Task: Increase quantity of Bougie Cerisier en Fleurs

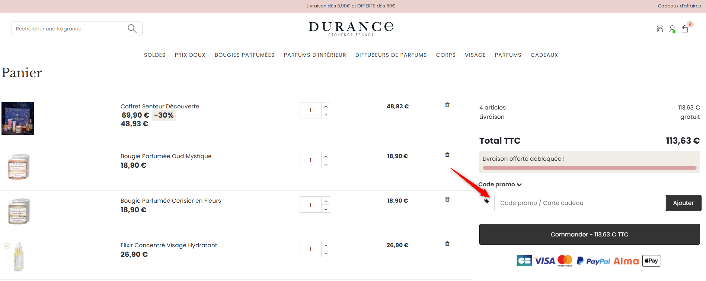Action: point(326,201)
